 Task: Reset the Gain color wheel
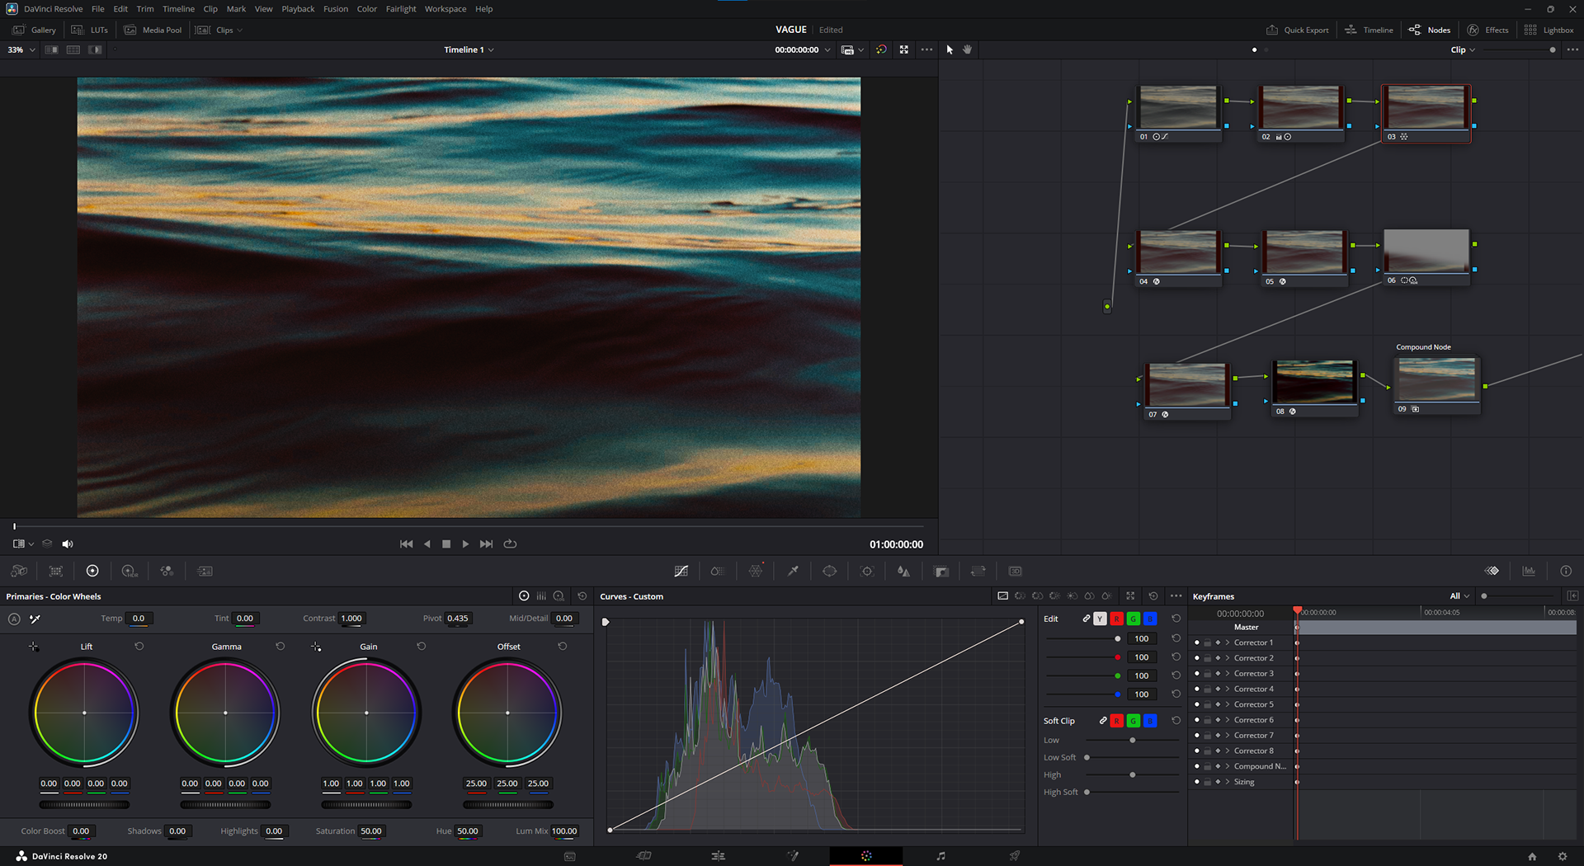click(422, 647)
